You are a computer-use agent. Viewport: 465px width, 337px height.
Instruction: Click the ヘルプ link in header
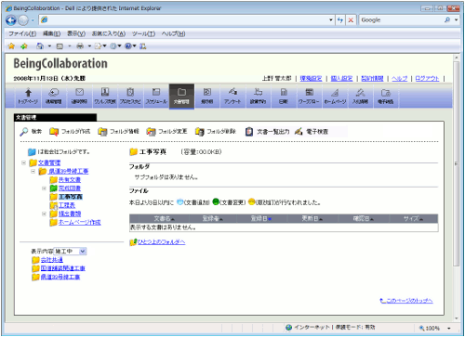pyautogui.click(x=400, y=78)
